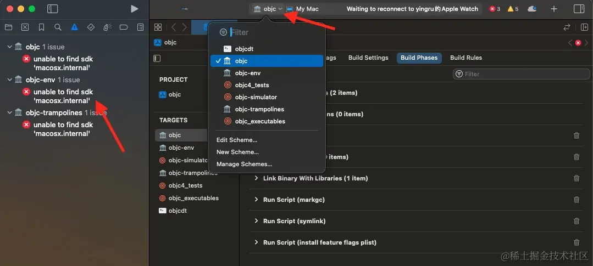Focus the build phases Filter field
Image resolution: width=593 pixels, height=266 pixels.
(521, 74)
